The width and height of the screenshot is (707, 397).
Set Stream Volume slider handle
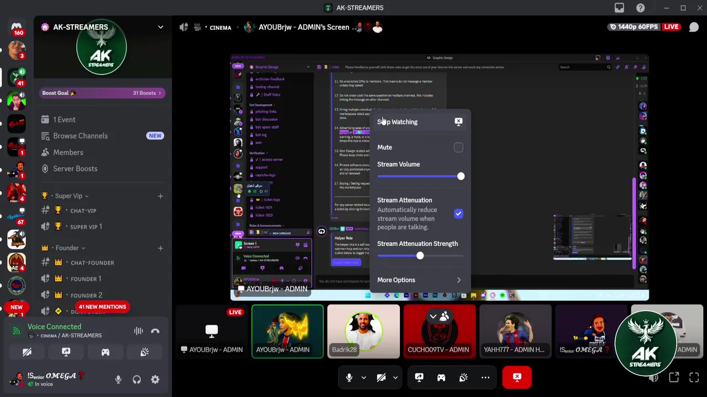point(461,176)
